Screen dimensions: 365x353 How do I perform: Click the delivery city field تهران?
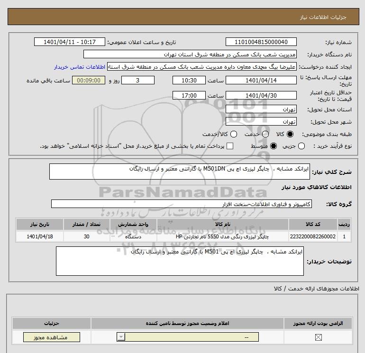pos(261,121)
